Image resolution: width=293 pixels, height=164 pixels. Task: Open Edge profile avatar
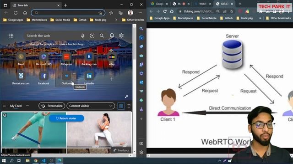pyautogui.click(x=130, y=13)
